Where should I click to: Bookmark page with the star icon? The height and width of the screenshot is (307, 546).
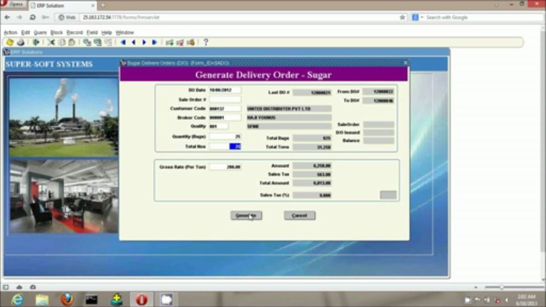pos(402,17)
